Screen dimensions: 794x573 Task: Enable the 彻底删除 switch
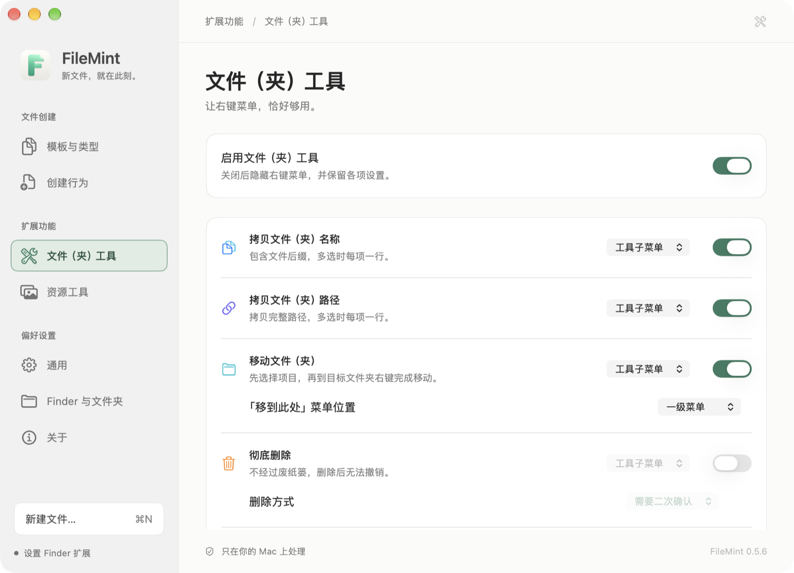[x=732, y=463]
